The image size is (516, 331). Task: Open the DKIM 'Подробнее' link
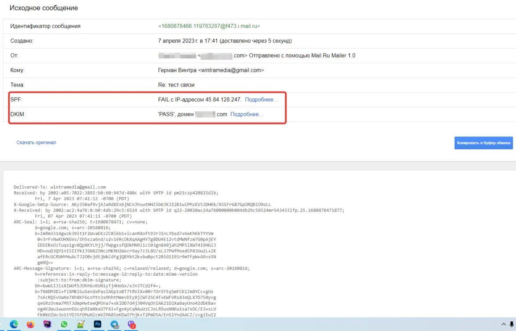(x=247, y=114)
